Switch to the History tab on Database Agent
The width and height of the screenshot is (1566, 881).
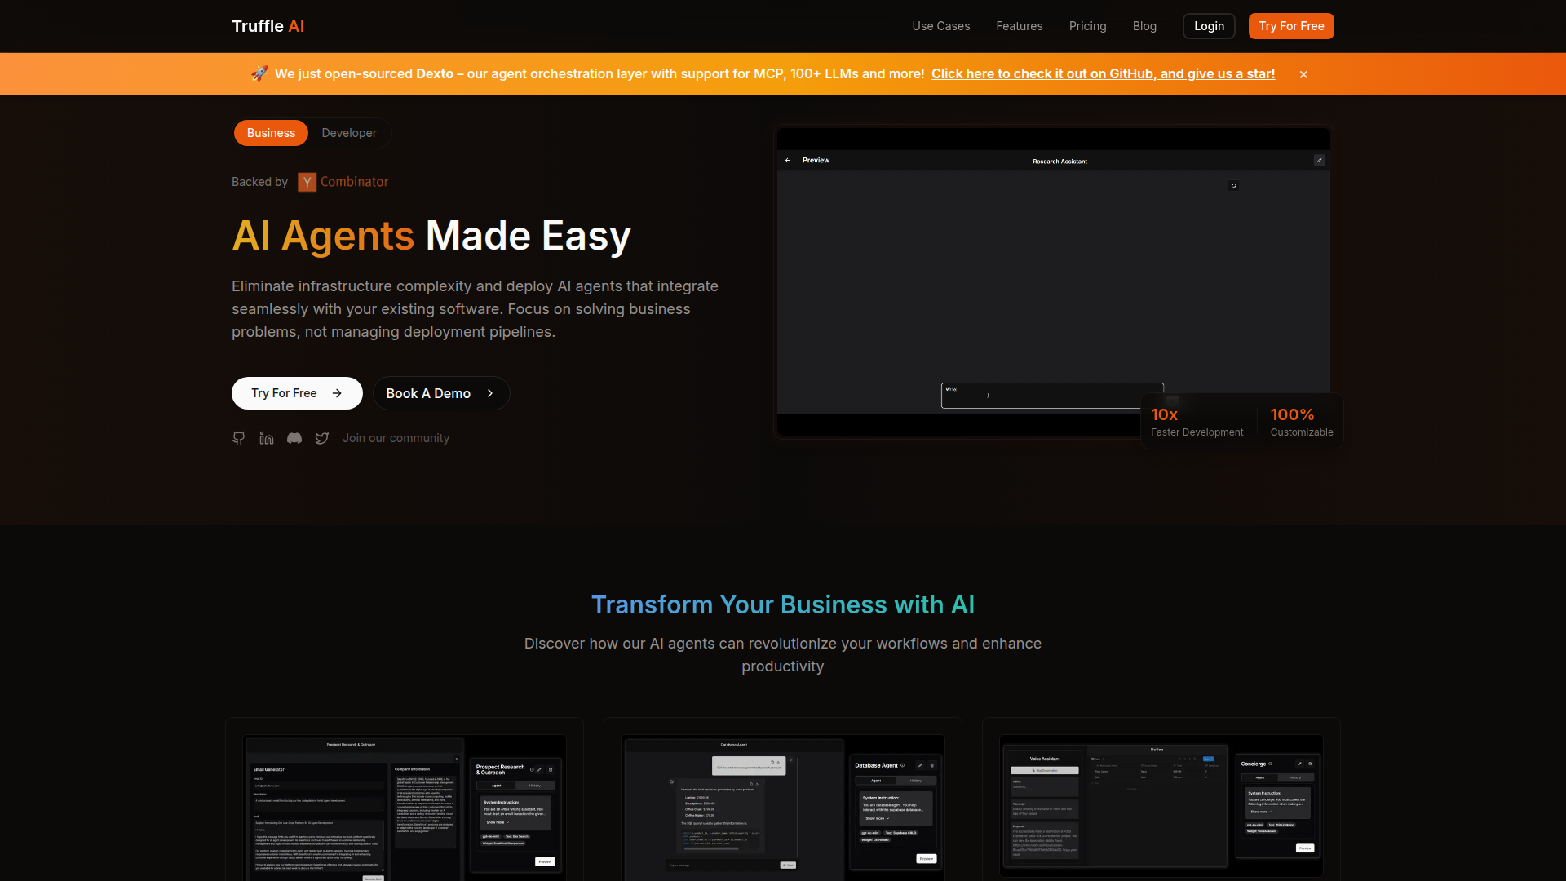click(x=916, y=781)
